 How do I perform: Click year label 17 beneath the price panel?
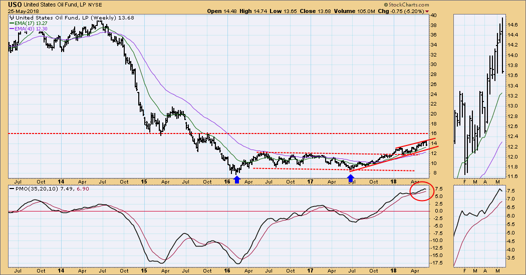[x=310, y=182]
